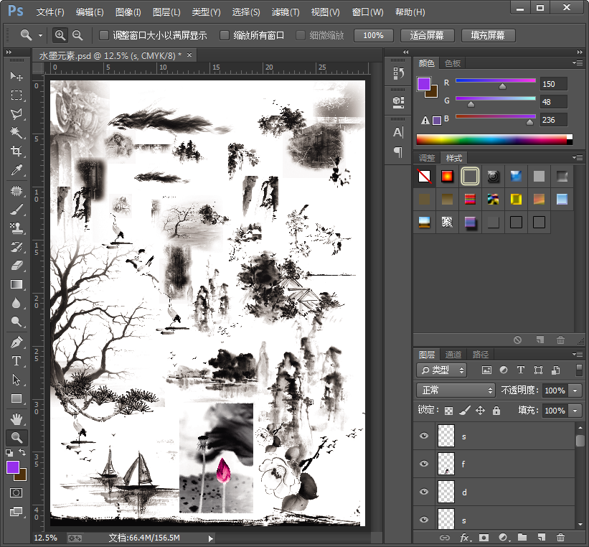Hide the layer named f
This screenshot has height=547, width=589.
point(424,464)
